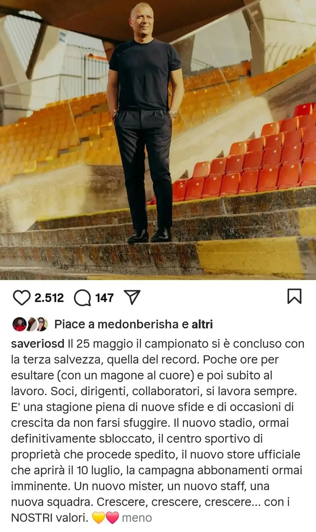The width and height of the screenshot is (316, 532).
Task: Tap the yellow heart emoji in the caption
Action: [x=98, y=518]
